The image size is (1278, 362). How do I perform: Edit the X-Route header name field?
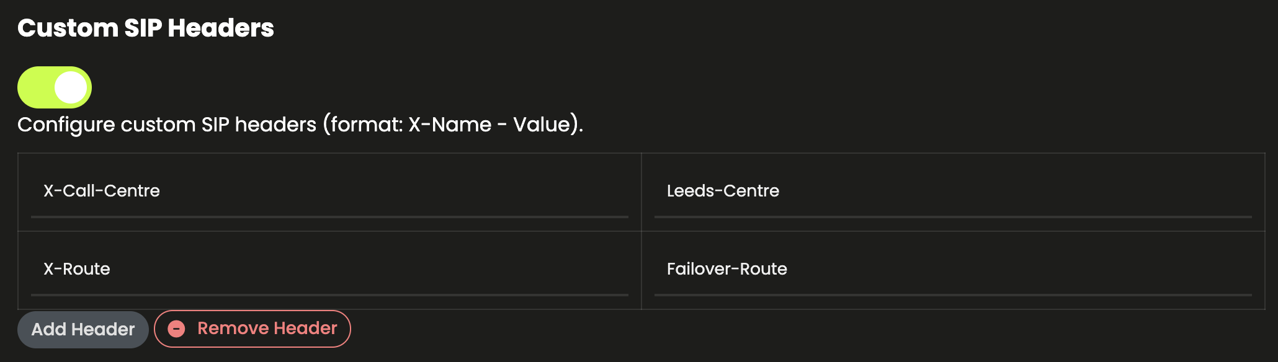coord(329,269)
